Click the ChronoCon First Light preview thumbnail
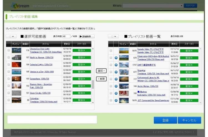The height and width of the screenshot is (137, 208). point(16,50)
